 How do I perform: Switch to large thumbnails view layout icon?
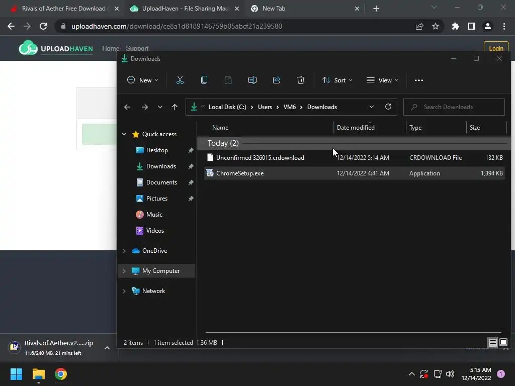coord(503,343)
